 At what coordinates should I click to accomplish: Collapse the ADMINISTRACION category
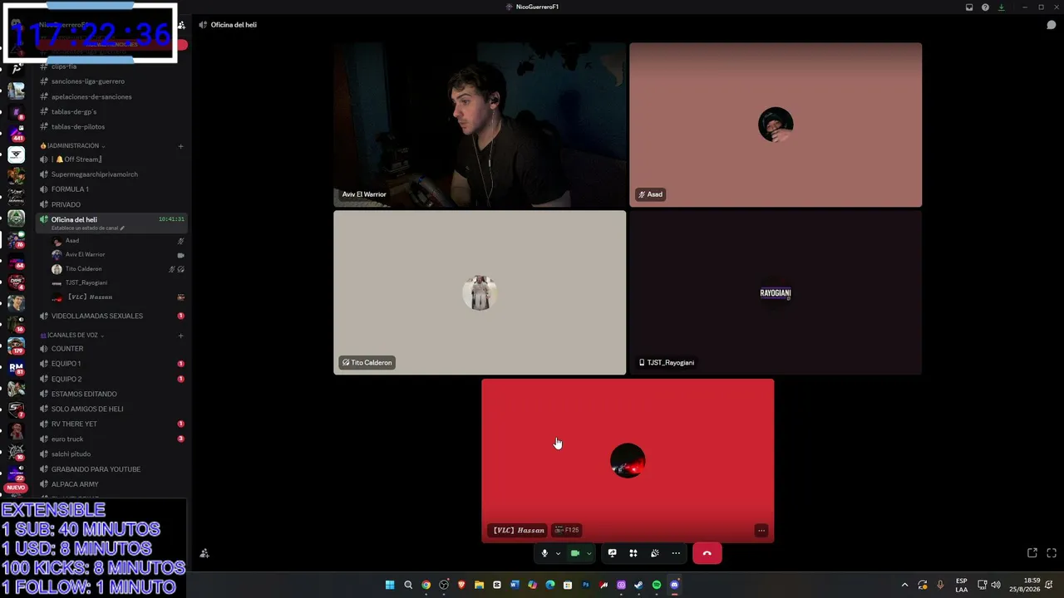(x=73, y=146)
